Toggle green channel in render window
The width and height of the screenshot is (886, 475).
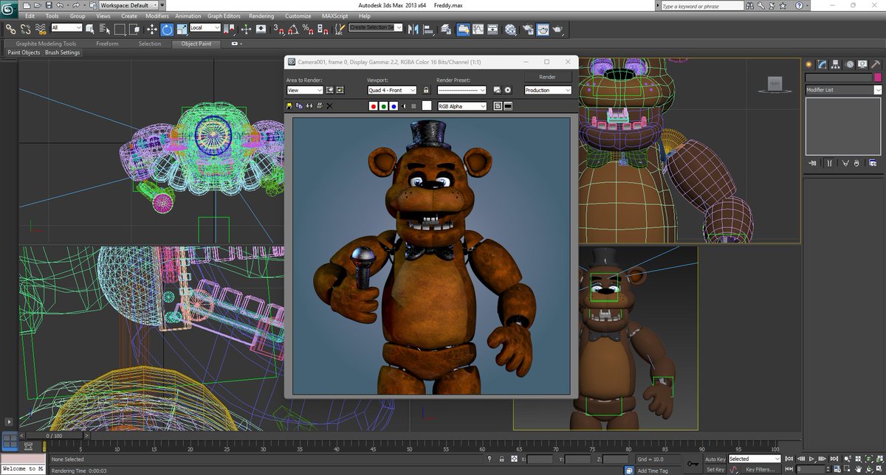[x=384, y=106]
